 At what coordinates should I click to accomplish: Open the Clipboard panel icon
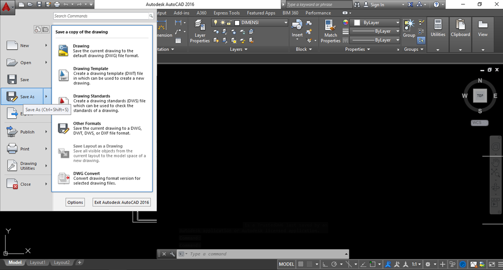point(460,25)
